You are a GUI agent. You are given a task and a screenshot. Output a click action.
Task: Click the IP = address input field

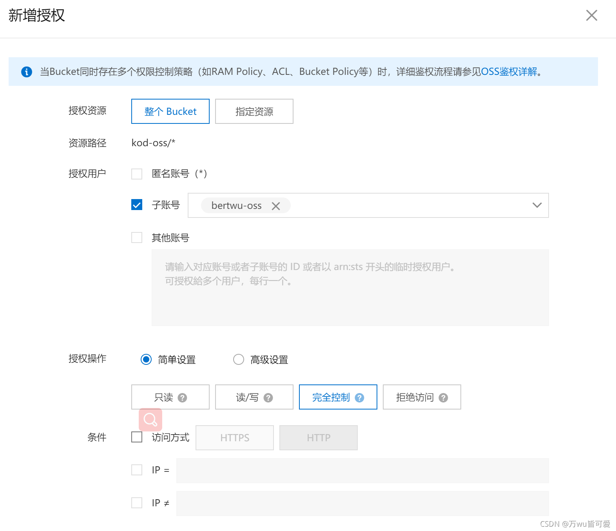coord(362,471)
